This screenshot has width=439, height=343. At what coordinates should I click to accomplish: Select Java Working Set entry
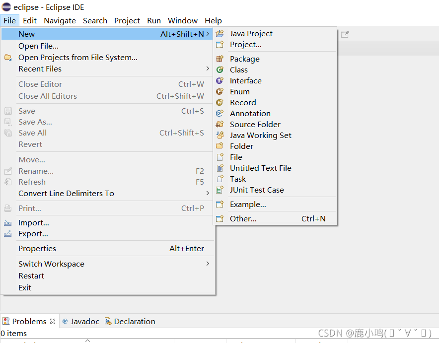(275, 135)
